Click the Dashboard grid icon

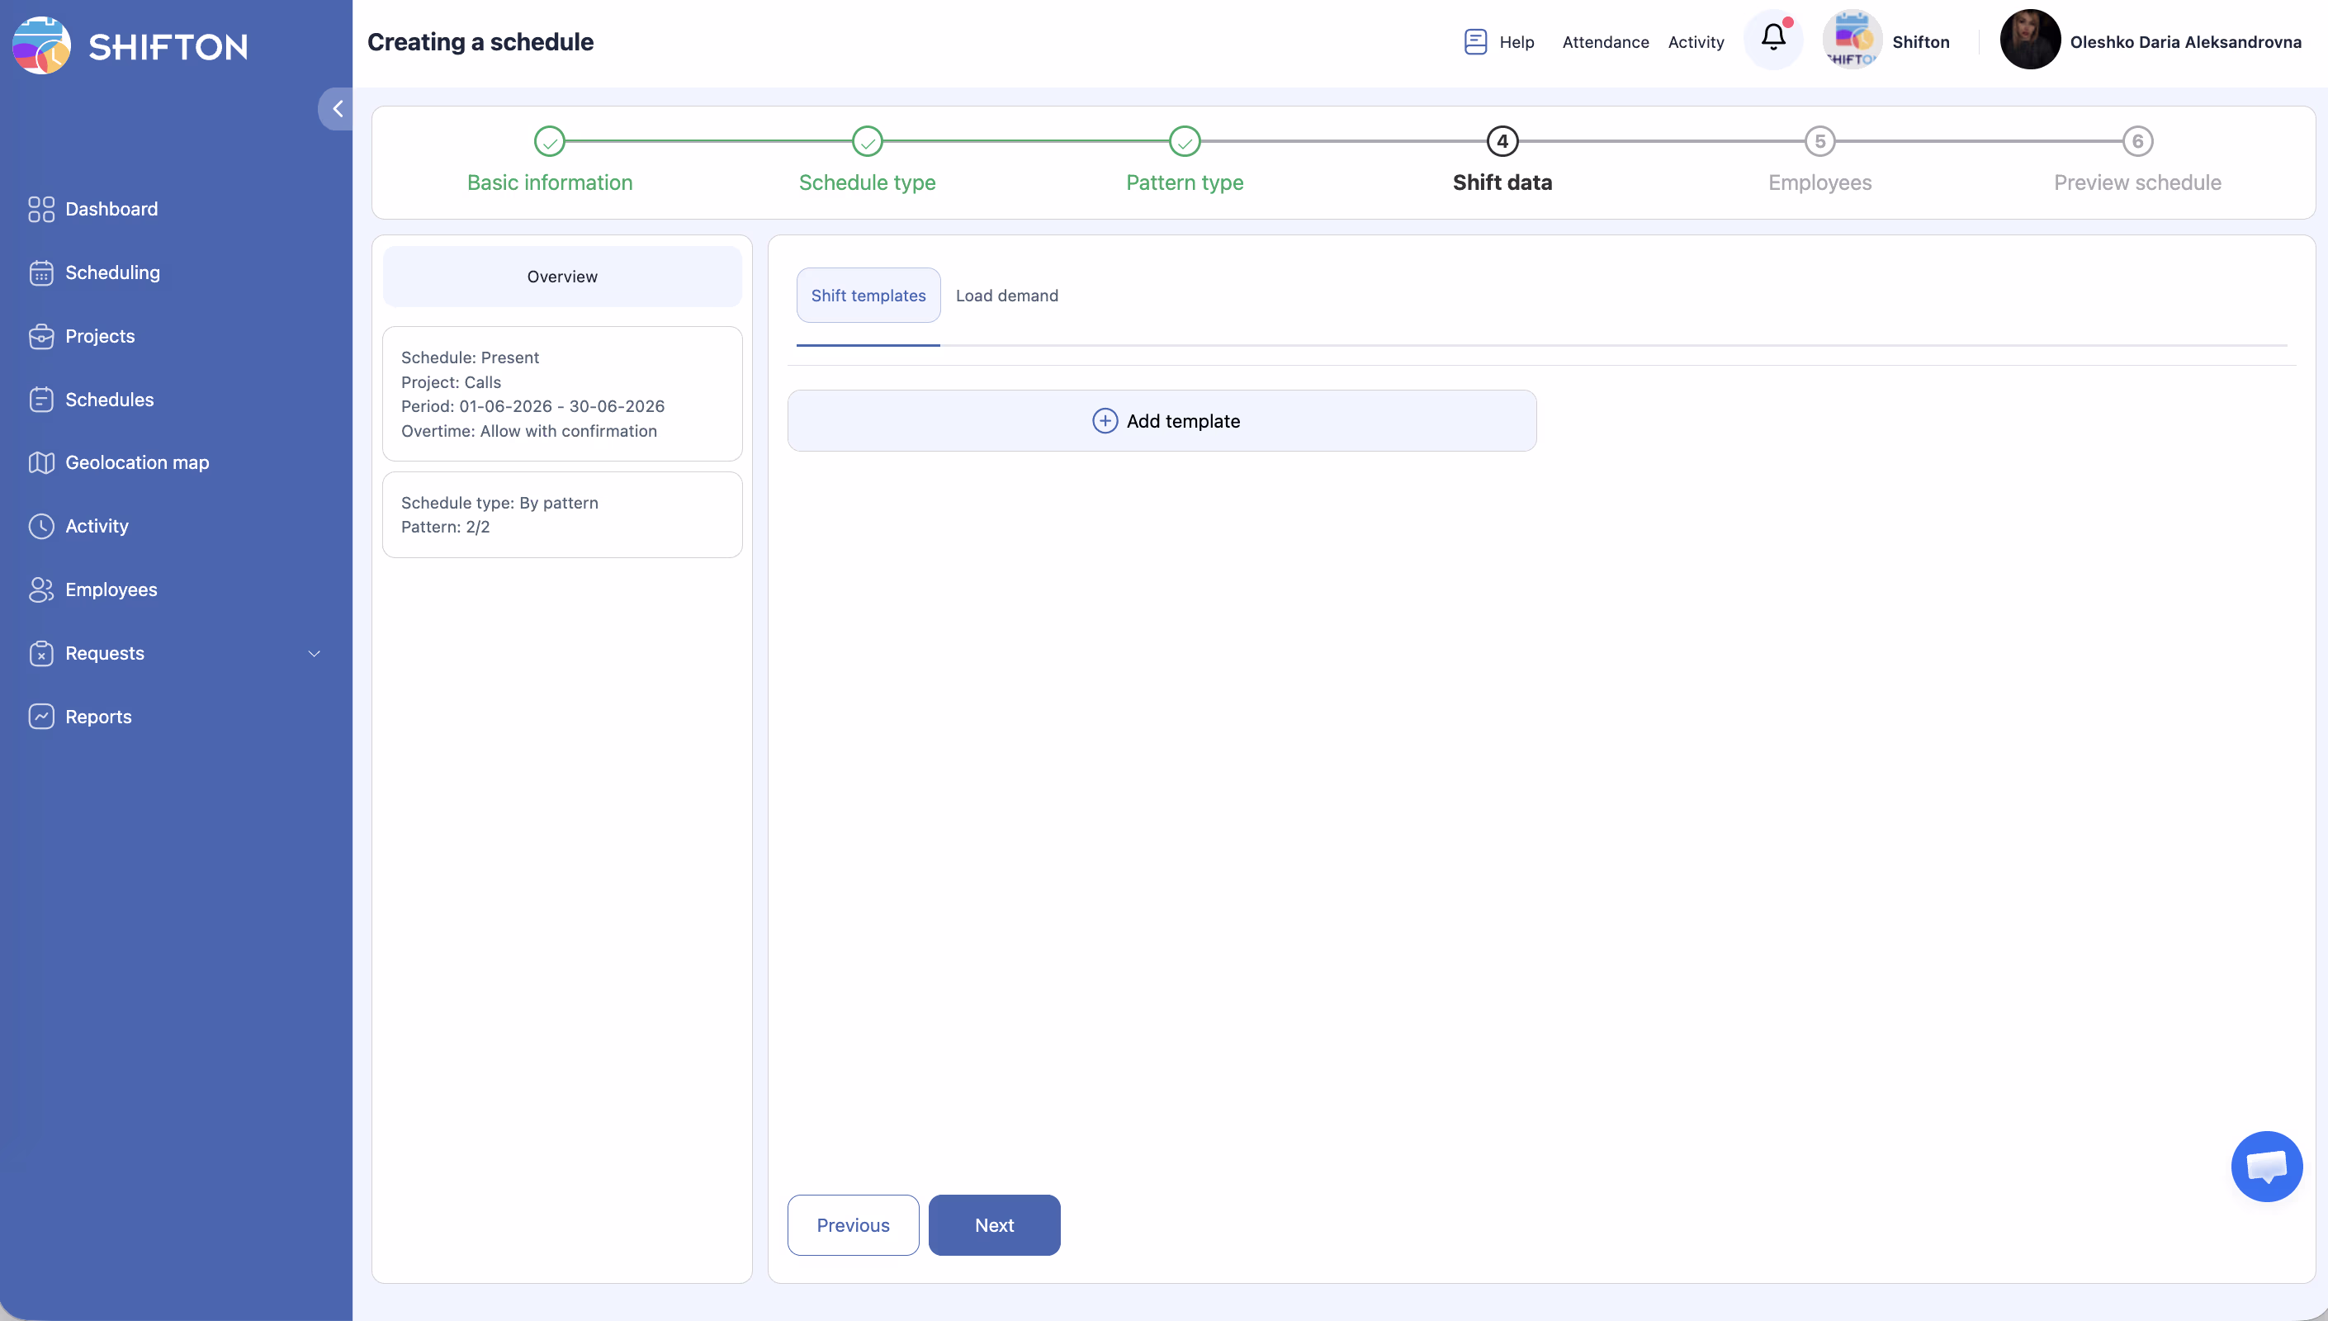40,210
